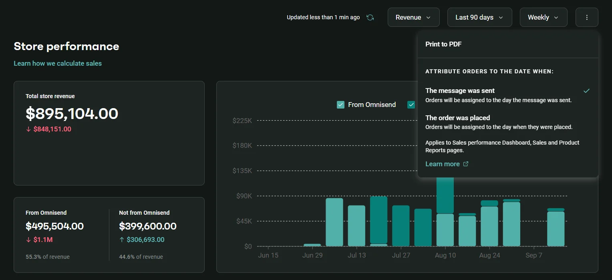This screenshot has height=280, width=612.
Task: Open the three-dot more options menu
Action: tap(587, 18)
